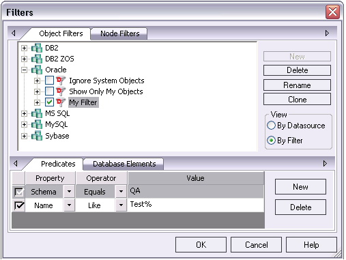
Task: Toggle the Name predicate row checkbox
Action: tap(18, 205)
